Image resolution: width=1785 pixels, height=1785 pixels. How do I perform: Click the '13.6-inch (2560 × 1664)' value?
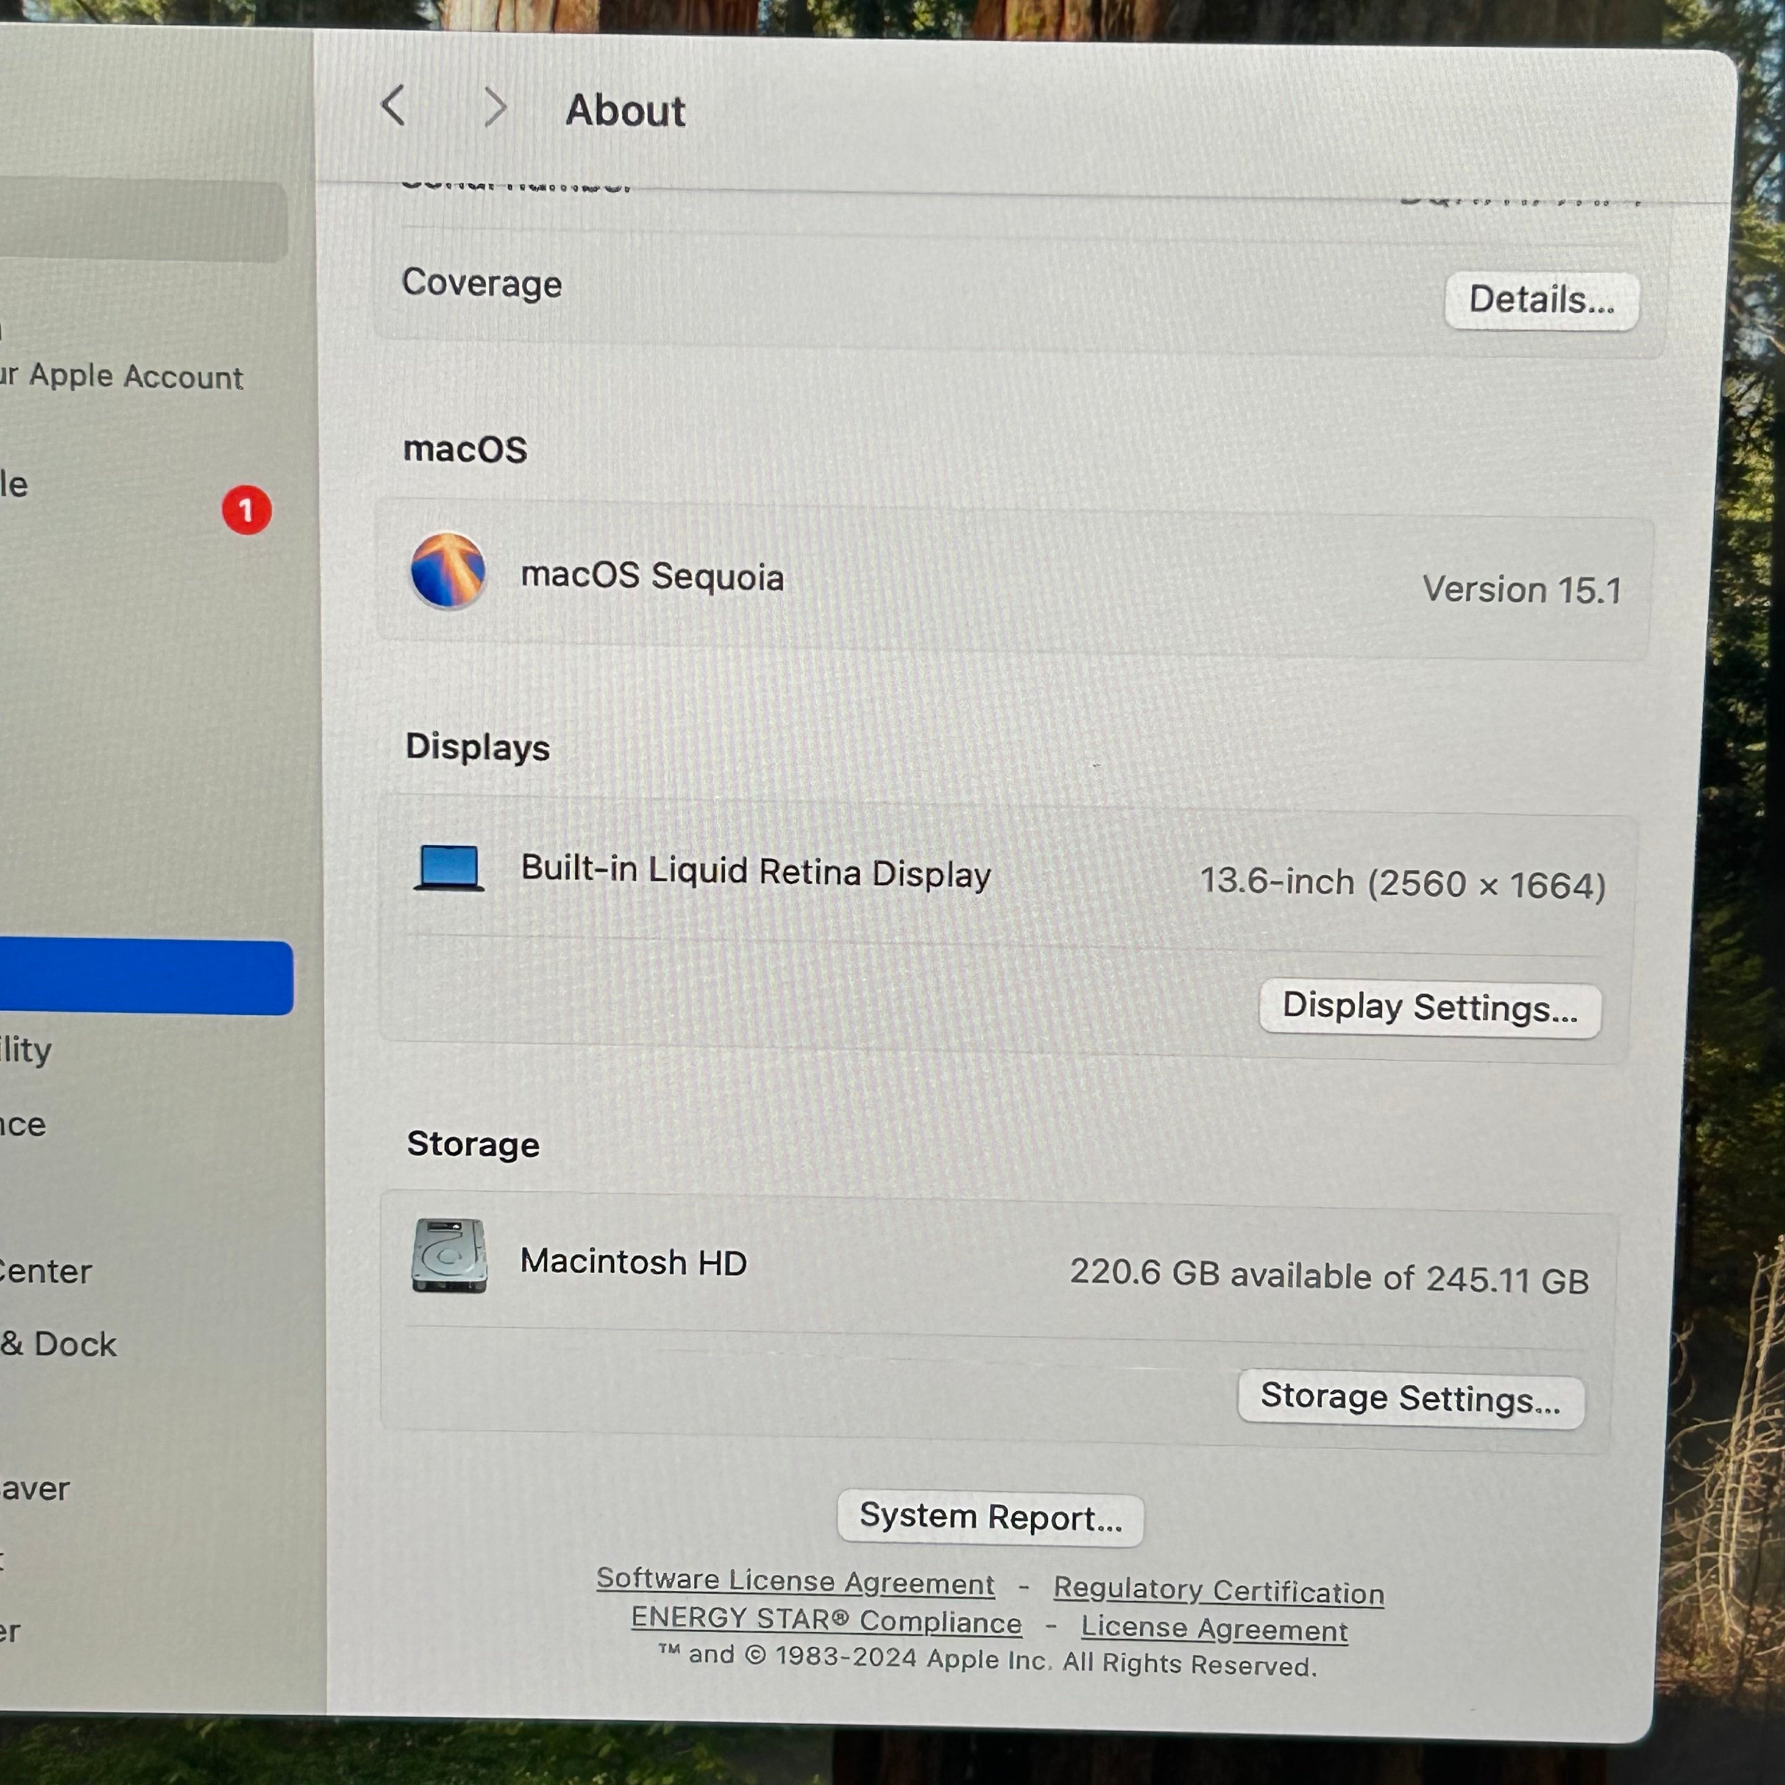point(1402,884)
